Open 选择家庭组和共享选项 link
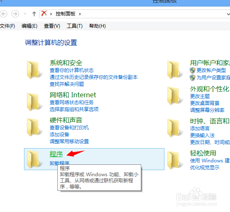Viewport: 230px width, 212px height. coord(74,109)
